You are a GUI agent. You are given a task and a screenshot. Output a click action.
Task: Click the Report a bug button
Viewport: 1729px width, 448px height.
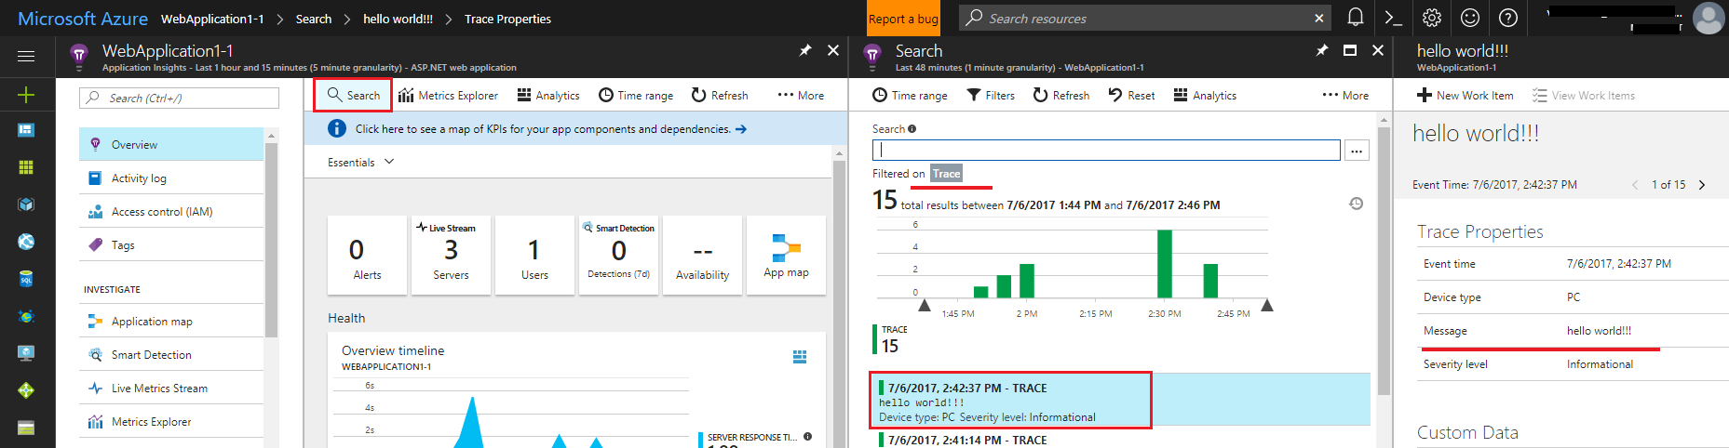[x=903, y=19]
